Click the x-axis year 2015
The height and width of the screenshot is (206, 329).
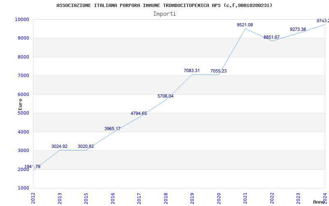tap(86, 198)
